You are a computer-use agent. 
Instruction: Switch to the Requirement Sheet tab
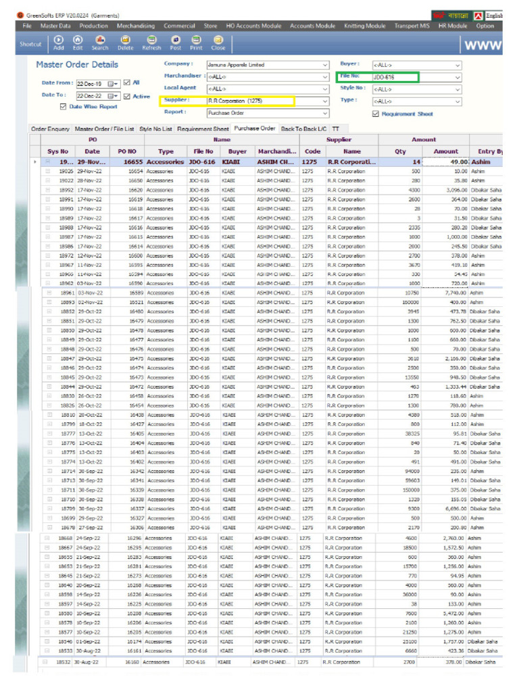pyautogui.click(x=203, y=129)
